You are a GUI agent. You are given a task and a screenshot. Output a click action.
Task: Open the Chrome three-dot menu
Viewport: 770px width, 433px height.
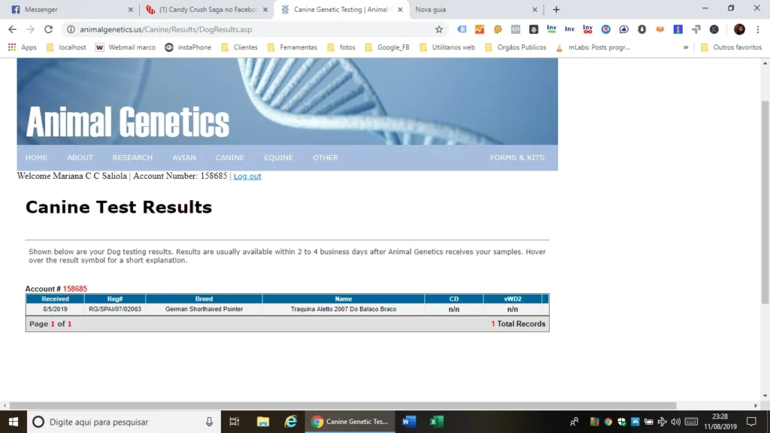point(758,29)
